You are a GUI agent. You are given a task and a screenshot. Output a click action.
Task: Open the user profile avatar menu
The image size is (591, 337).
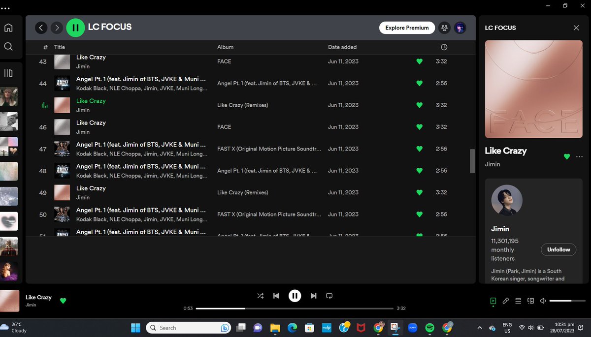tap(460, 28)
